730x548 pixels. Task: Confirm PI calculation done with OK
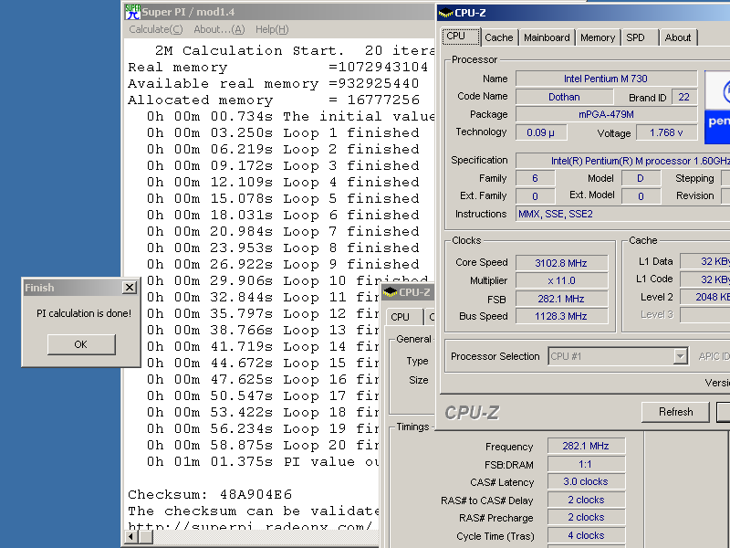81,344
